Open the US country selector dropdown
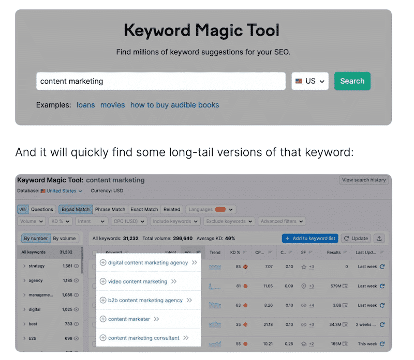This screenshot has height=360, width=414. pyautogui.click(x=309, y=81)
